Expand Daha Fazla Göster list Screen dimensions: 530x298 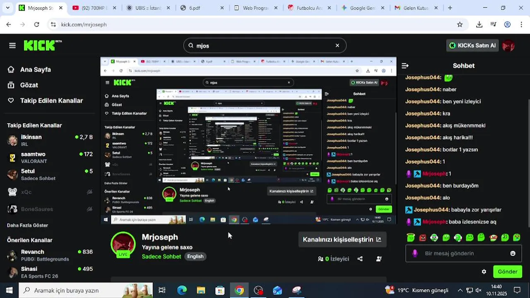click(27, 225)
